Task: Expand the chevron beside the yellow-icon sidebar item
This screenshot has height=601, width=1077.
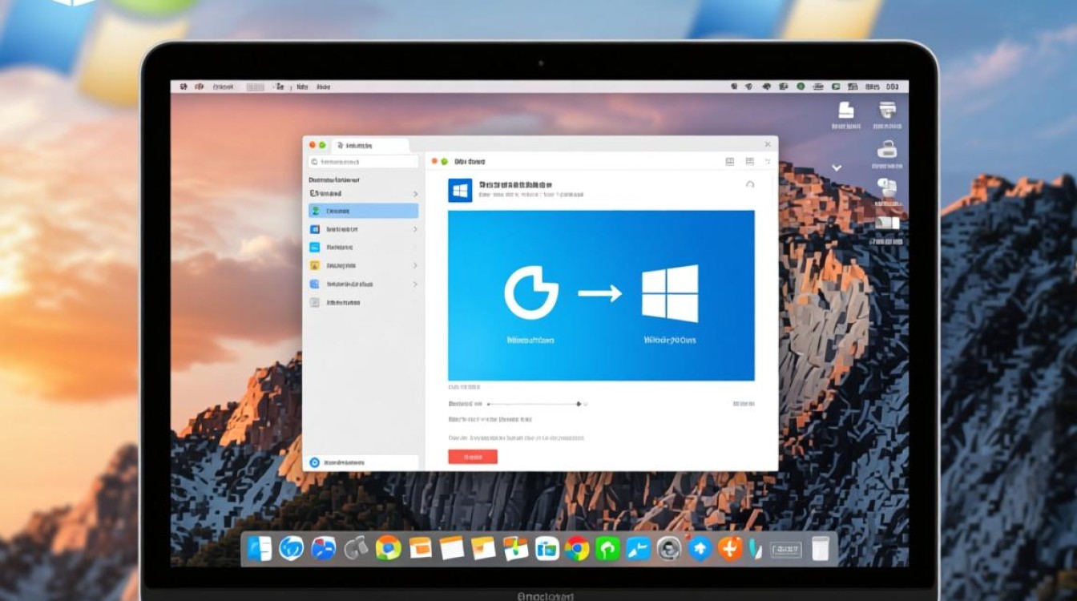Action: pos(415,265)
